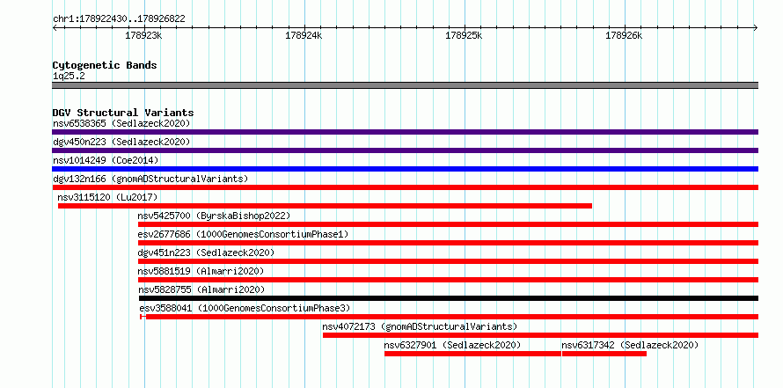Click the 178925k ruler label
Viewport: 783px width, 388px height.
[464, 36]
